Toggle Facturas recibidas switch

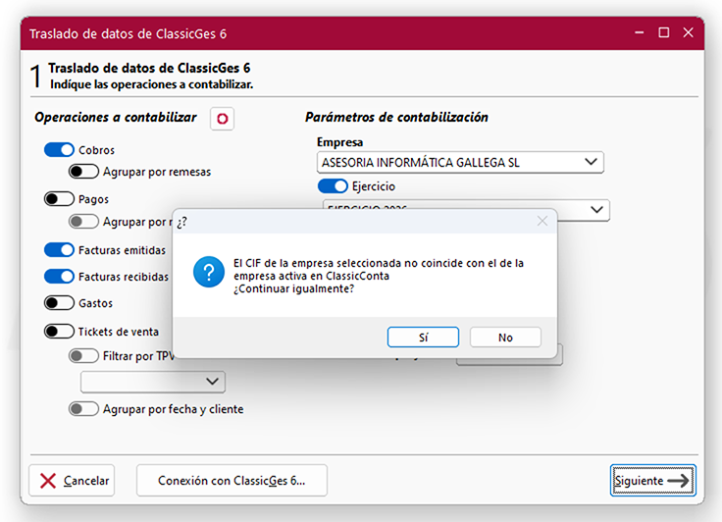60,277
